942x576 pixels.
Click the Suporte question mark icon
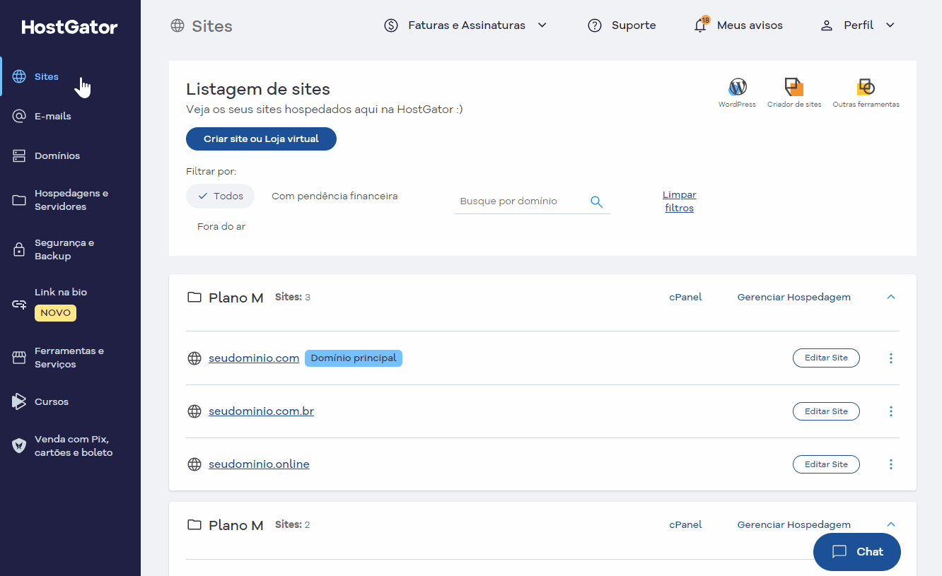[595, 25]
